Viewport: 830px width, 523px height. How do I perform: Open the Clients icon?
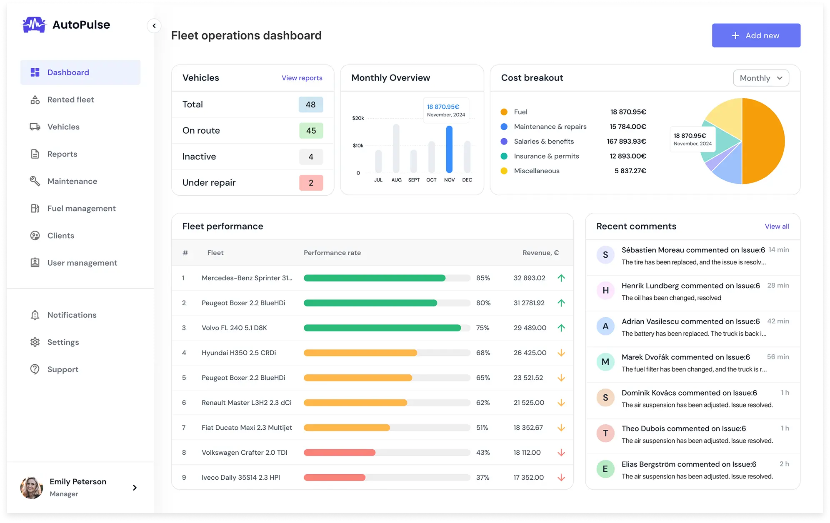click(x=35, y=236)
